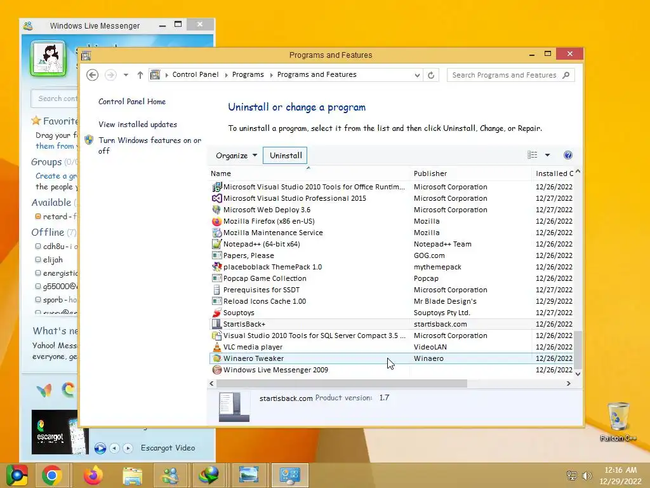
Task: Select "Popcap Game Collection" entry
Action: tap(391, 278)
